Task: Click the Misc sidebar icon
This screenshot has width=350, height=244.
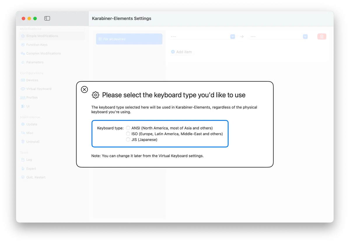Action: coord(23,133)
